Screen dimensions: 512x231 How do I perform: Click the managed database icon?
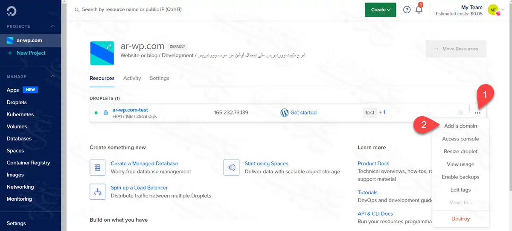click(x=97, y=167)
